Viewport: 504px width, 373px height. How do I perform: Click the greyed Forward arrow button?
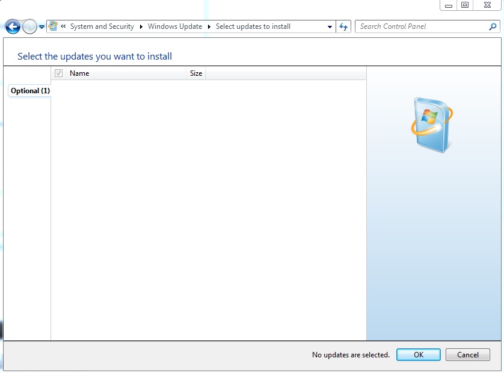point(29,26)
